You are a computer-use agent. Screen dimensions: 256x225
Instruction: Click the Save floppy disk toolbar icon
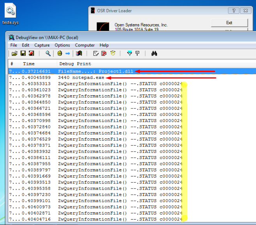pyautogui.click(x=23, y=54)
